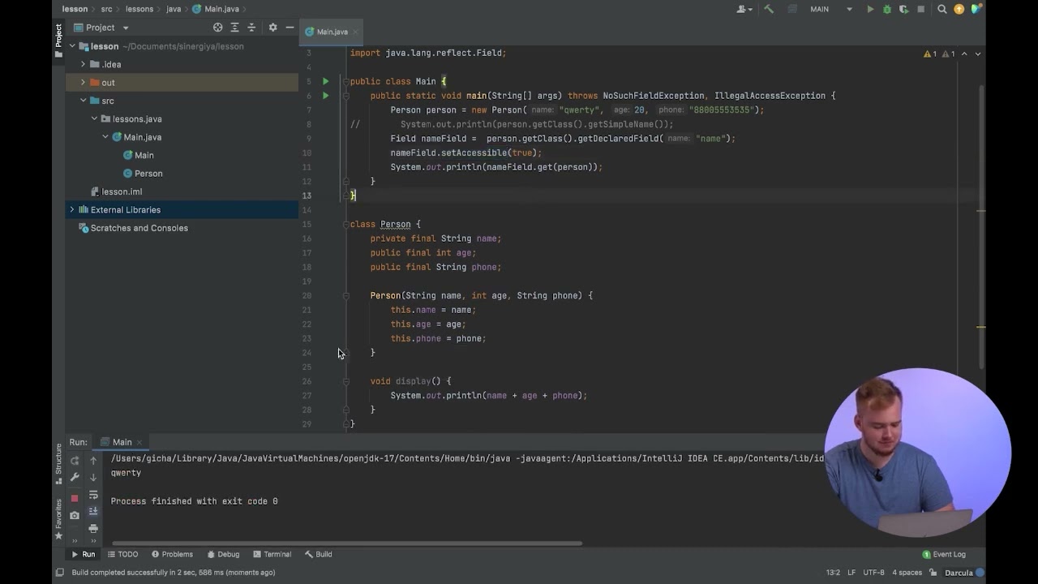
Task: Toggle the Project side tool window tab
Action: (x=58, y=41)
